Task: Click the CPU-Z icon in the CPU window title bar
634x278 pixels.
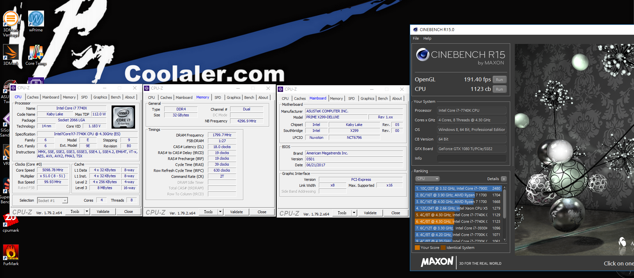Action: click(14, 88)
